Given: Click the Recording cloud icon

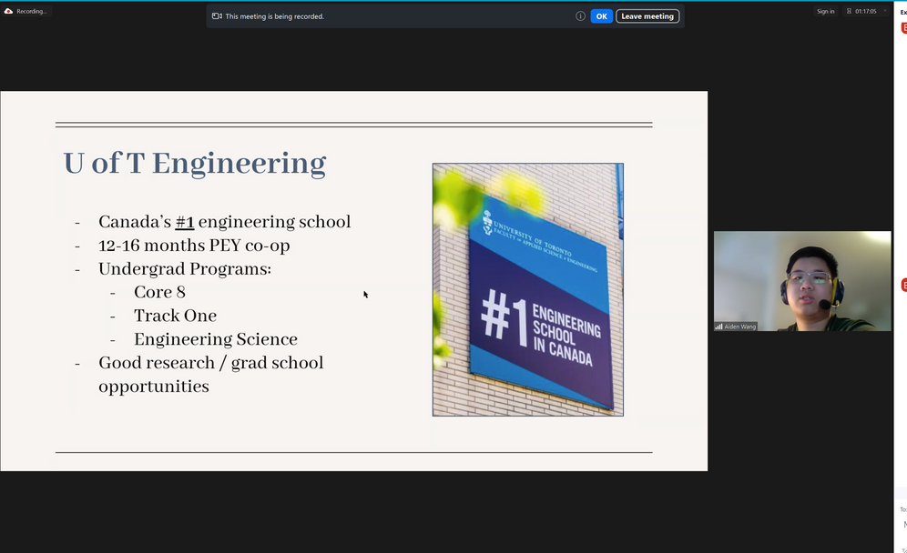Looking at the screenshot, I should coord(8,11).
